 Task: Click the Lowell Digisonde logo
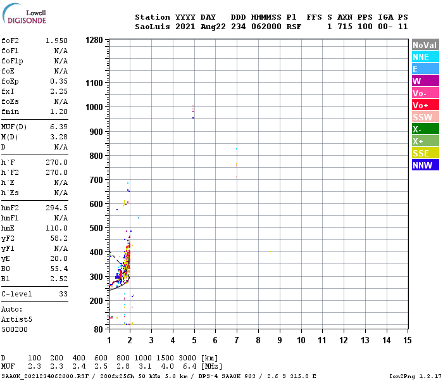click(24, 13)
